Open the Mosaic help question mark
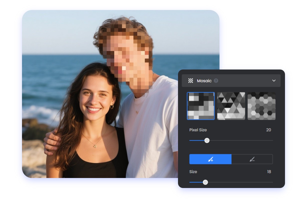This screenshot has height=200, width=300. pyautogui.click(x=216, y=81)
